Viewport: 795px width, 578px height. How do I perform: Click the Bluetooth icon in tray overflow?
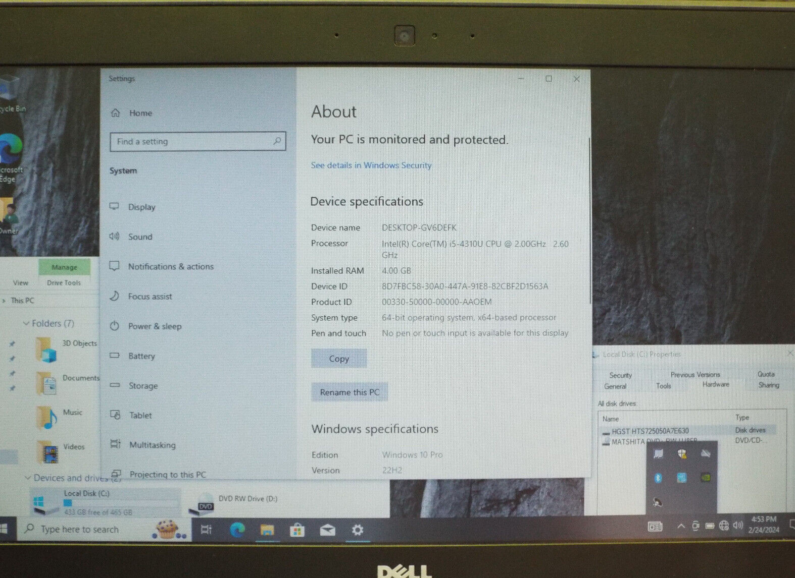click(658, 478)
